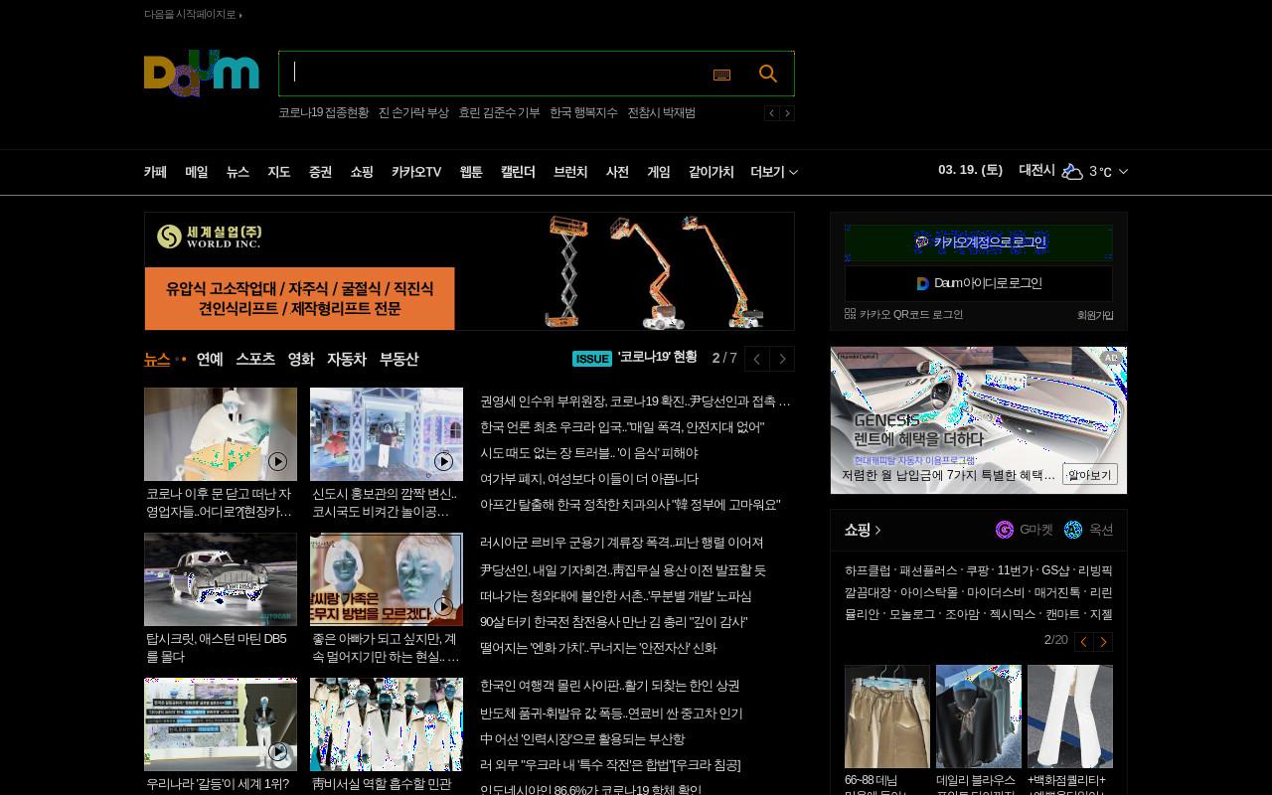Click the search magnifier icon

(x=768, y=74)
